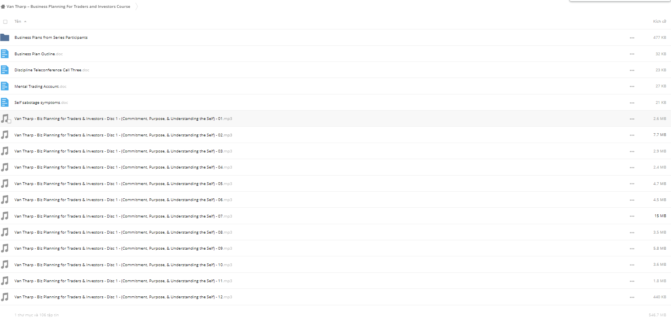Image resolution: width=671 pixels, height=321 pixels.
Task: Open more options for Disc 1 - 05.mp3
Action: 632,184
